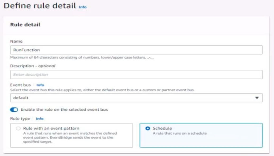Click the Name field label

[x=16, y=41]
